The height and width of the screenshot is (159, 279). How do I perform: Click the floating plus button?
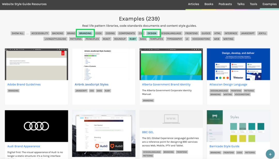[270, 154]
